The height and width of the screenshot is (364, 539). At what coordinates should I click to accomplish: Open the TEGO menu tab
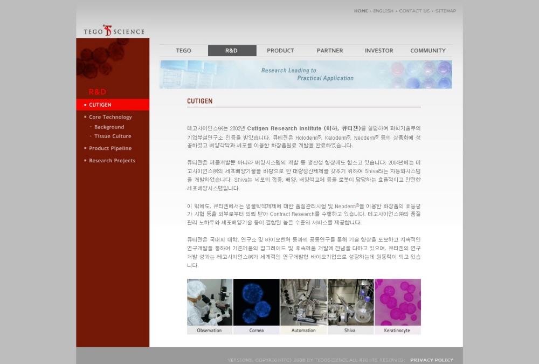click(184, 51)
